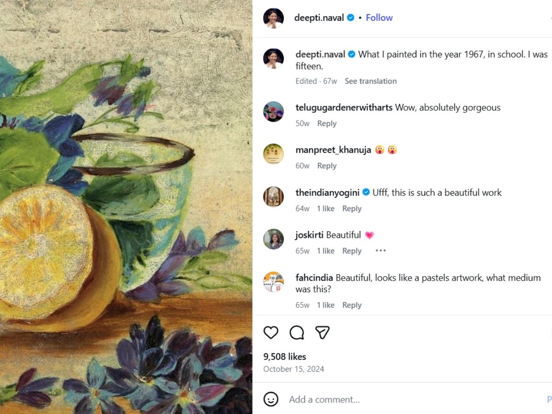Screen dimensions: 552x414
Task: Open the painting image
Action: point(126,207)
